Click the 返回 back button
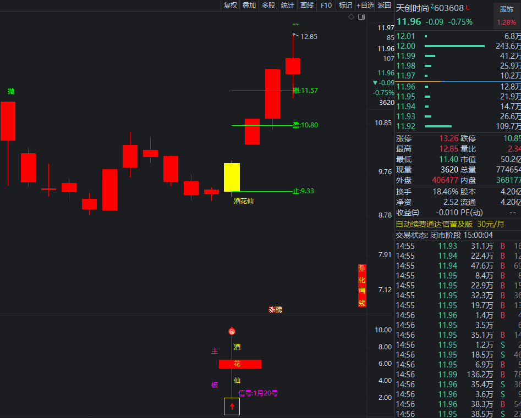This screenshot has width=521, height=418. (x=385, y=5)
